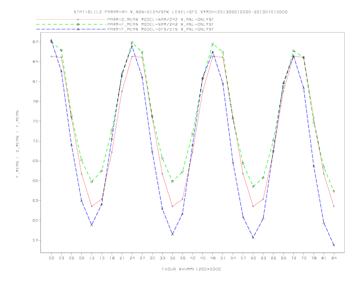Click the y-axis tick label 72

point(35,141)
